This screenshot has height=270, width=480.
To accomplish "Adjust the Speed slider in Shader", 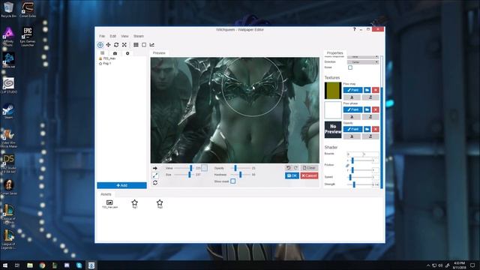I will tap(359, 177).
